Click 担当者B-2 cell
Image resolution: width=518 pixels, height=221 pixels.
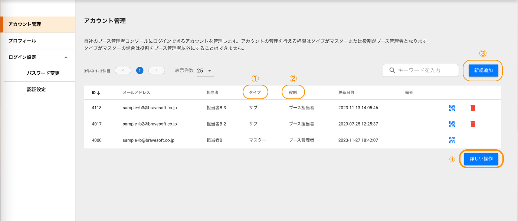pyautogui.click(x=216, y=124)
